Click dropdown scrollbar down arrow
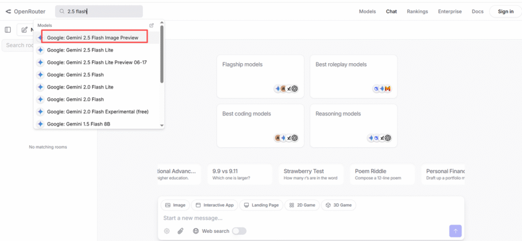Viewport: 522px width, 241px height. click(162, 125)
